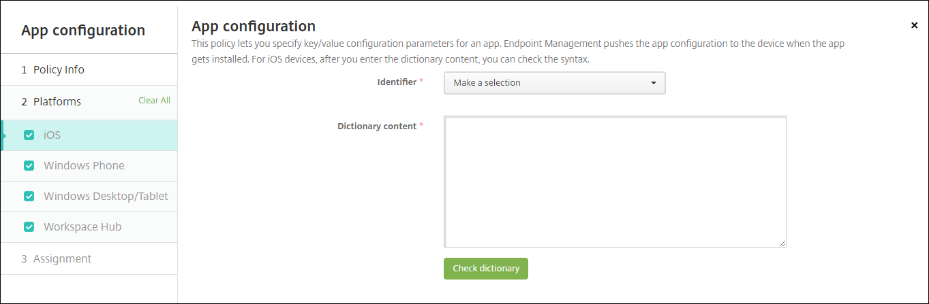929x304 pixels.
Task: Disable the Windows Desktop/Tablet checkbox
Action: pyautogui.click(x=29, y=196)
